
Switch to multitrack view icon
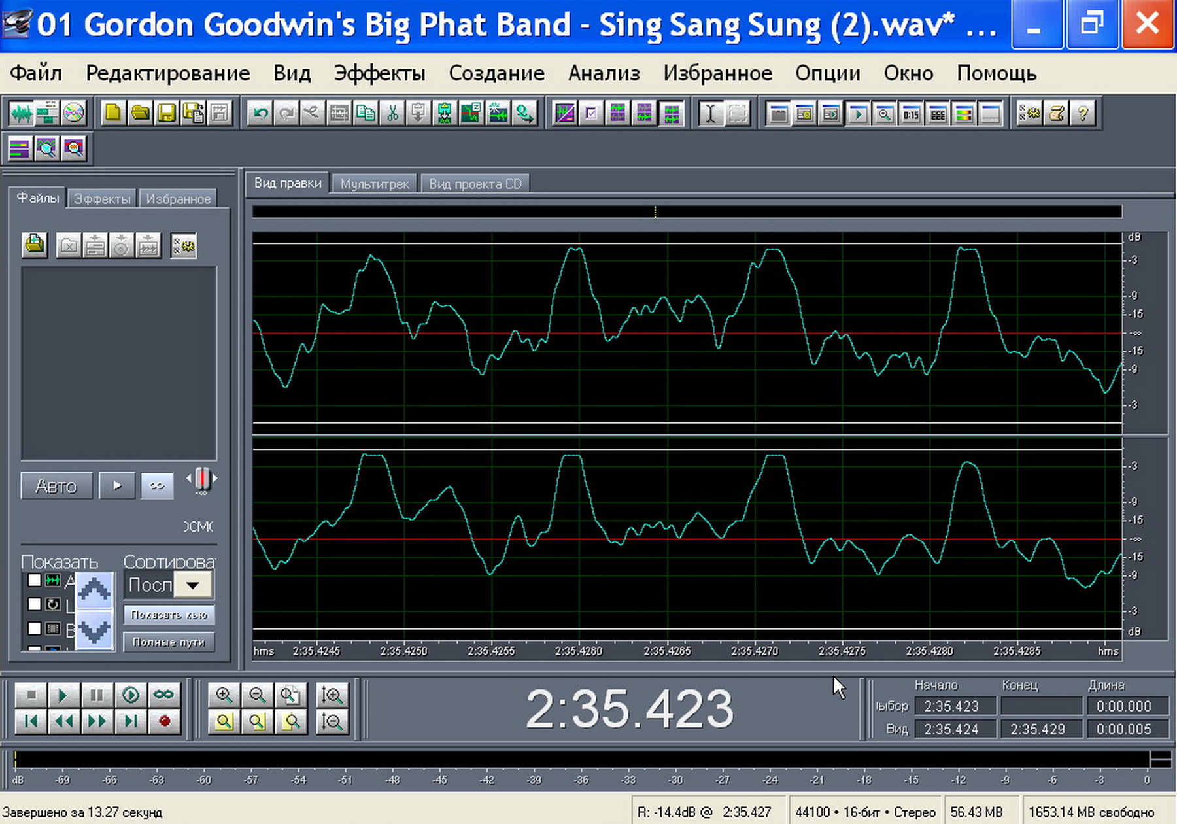(x=47, y=114)
